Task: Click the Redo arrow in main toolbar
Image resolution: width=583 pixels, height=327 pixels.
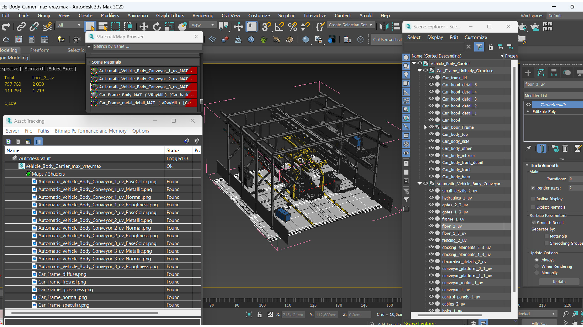Action: point(6,27)
